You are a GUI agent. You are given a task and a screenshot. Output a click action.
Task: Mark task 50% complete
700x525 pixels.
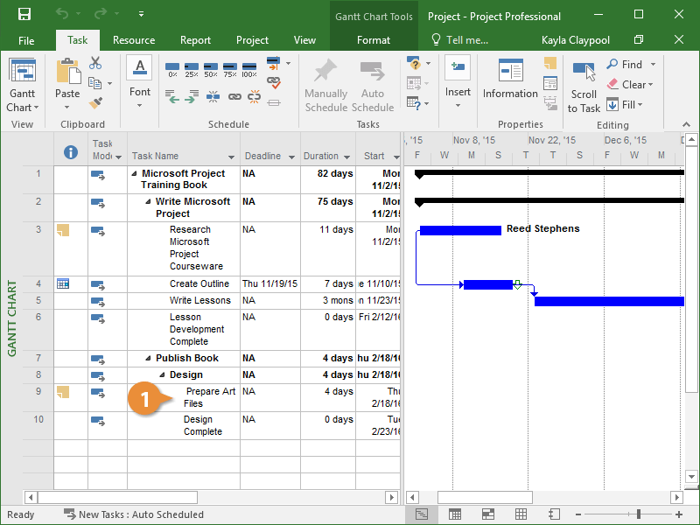(x=210, y=69)
